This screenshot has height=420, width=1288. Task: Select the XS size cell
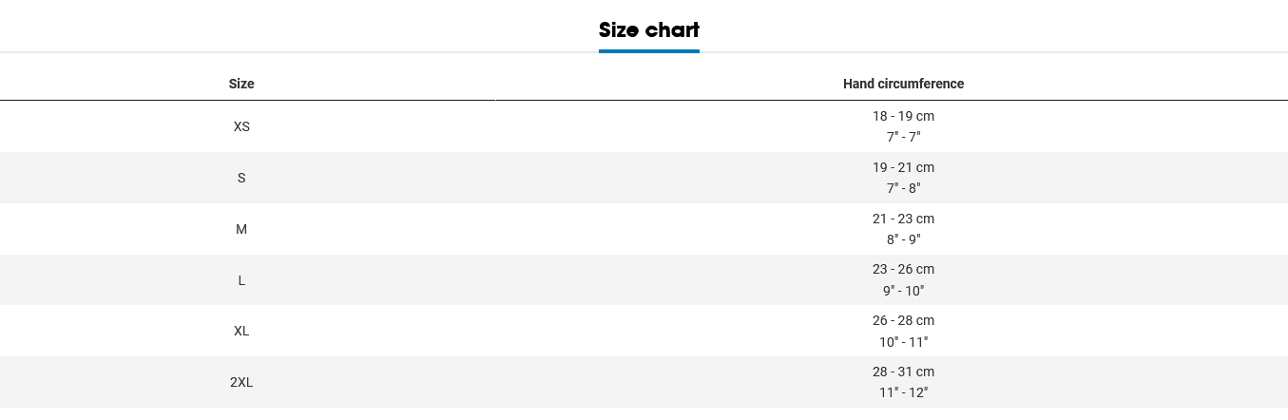click(x=241, y=126)
